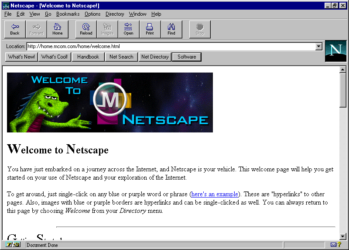Open the File menu
The width and height of the screenshot is (349, 250).
[8, 14]
